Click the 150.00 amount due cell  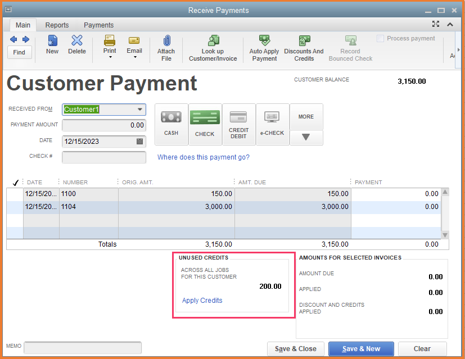point(293,194)
